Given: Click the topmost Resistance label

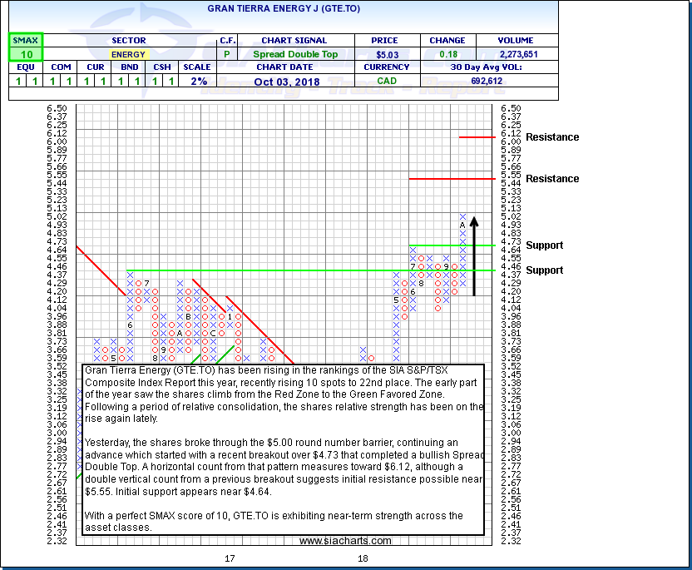Looking at the screenshot, I should 552,137.
